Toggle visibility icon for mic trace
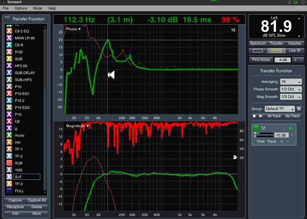 click(x=9, y=142)
